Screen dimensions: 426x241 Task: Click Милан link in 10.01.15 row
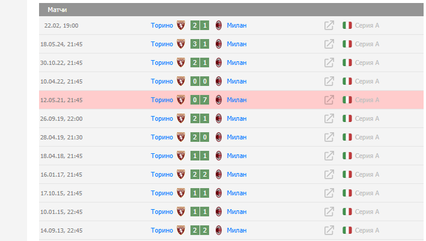click(237, 212)
